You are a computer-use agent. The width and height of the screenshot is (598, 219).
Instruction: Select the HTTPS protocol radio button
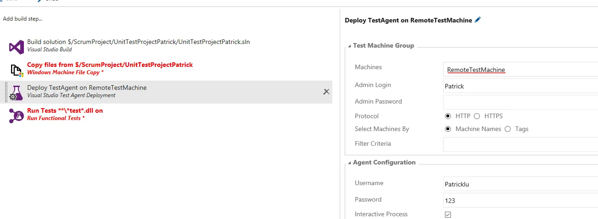(477, 116)
